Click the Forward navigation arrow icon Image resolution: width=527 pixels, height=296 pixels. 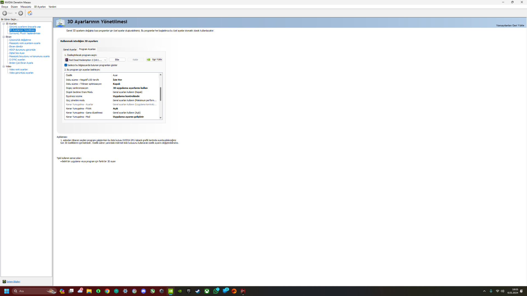21,13
